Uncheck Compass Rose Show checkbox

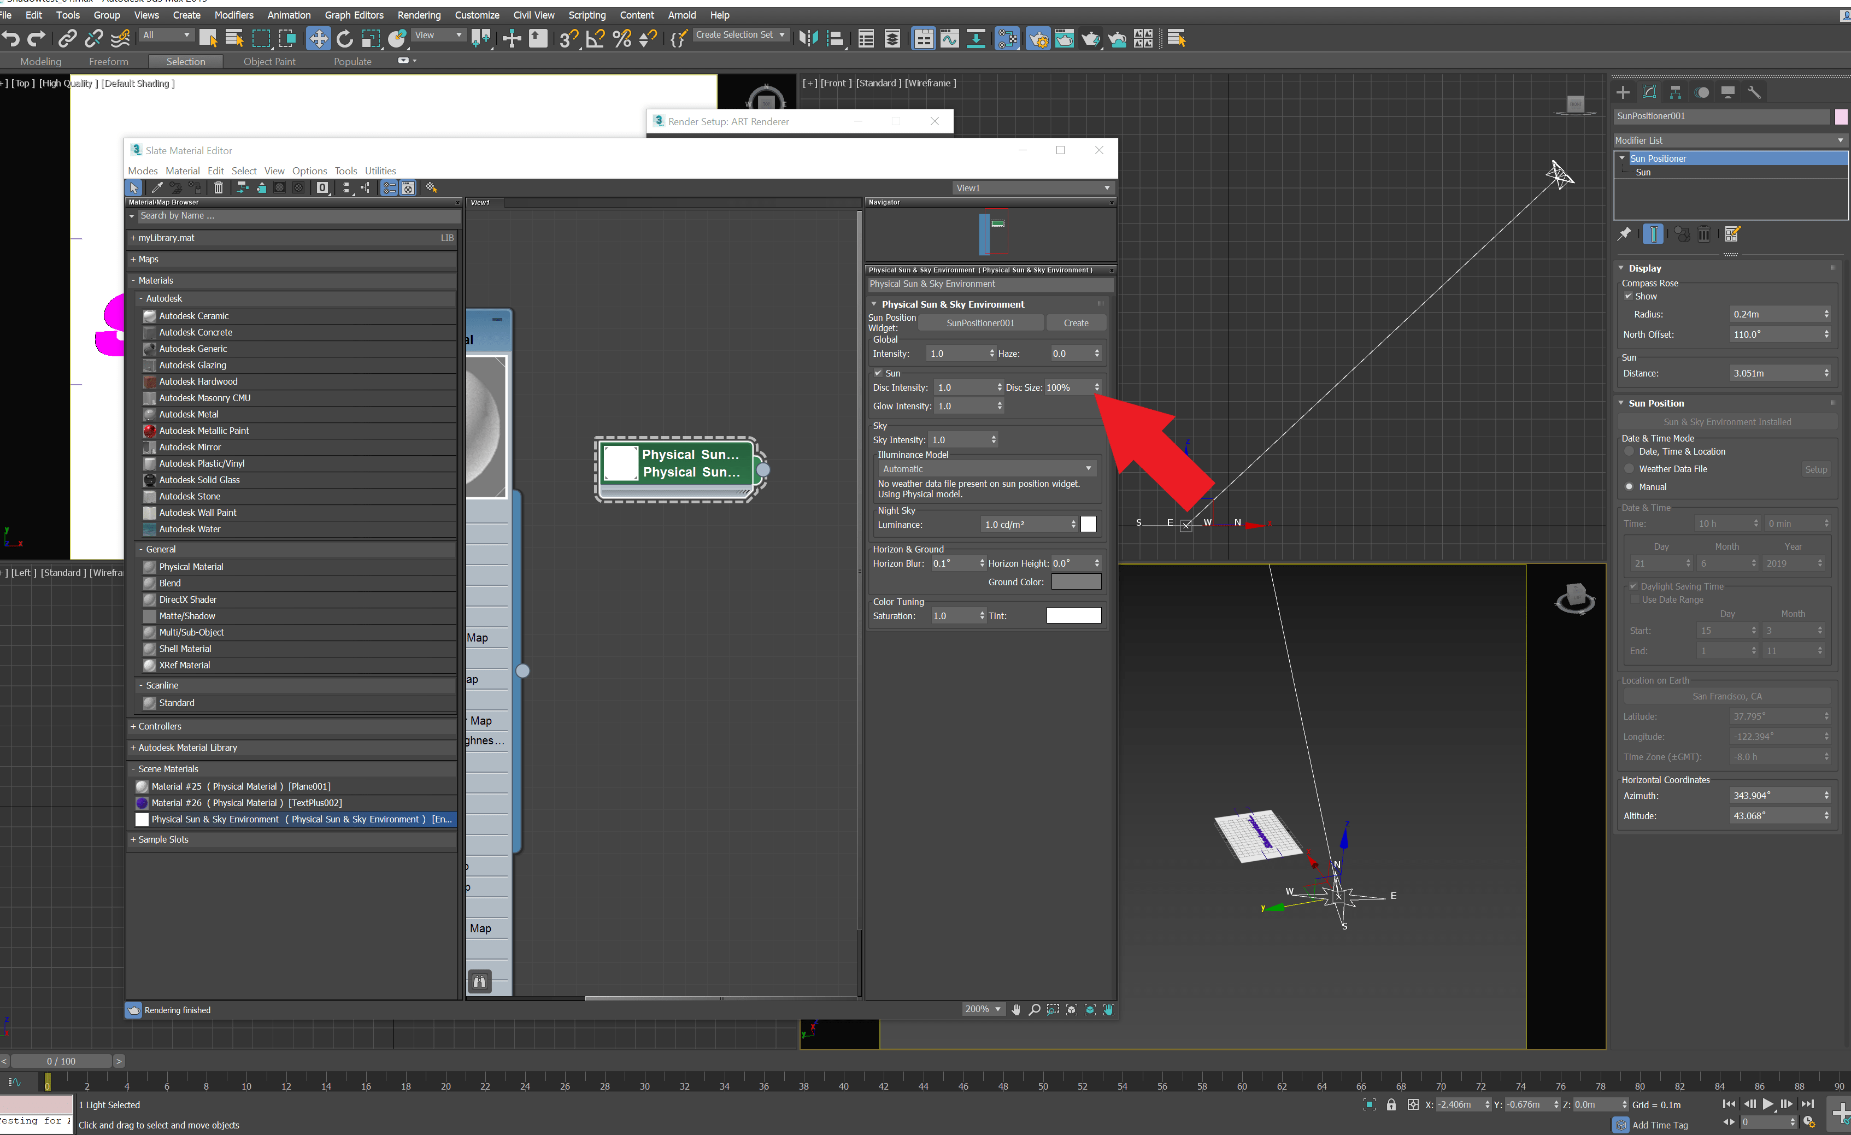pyautogui.click(x=1629, y=297)
